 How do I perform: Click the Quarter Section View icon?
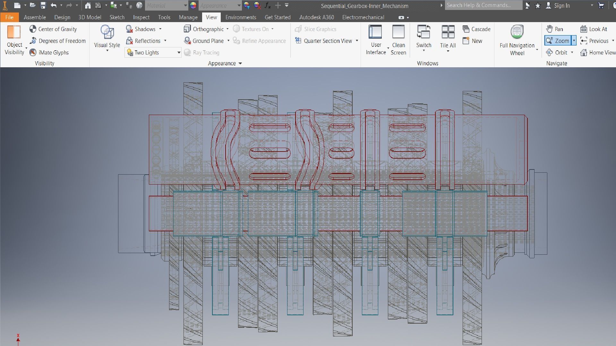[298, 41]
